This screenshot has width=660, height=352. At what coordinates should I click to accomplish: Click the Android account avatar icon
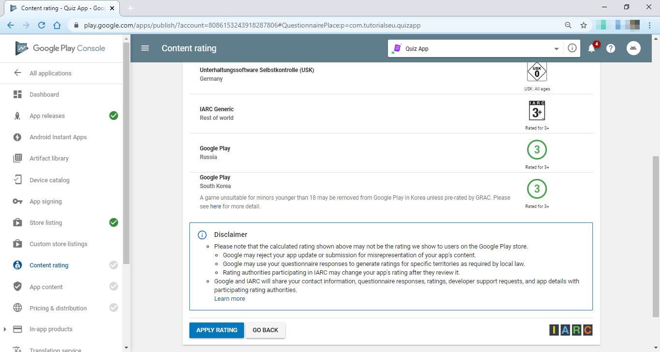[x=633, y=48]
